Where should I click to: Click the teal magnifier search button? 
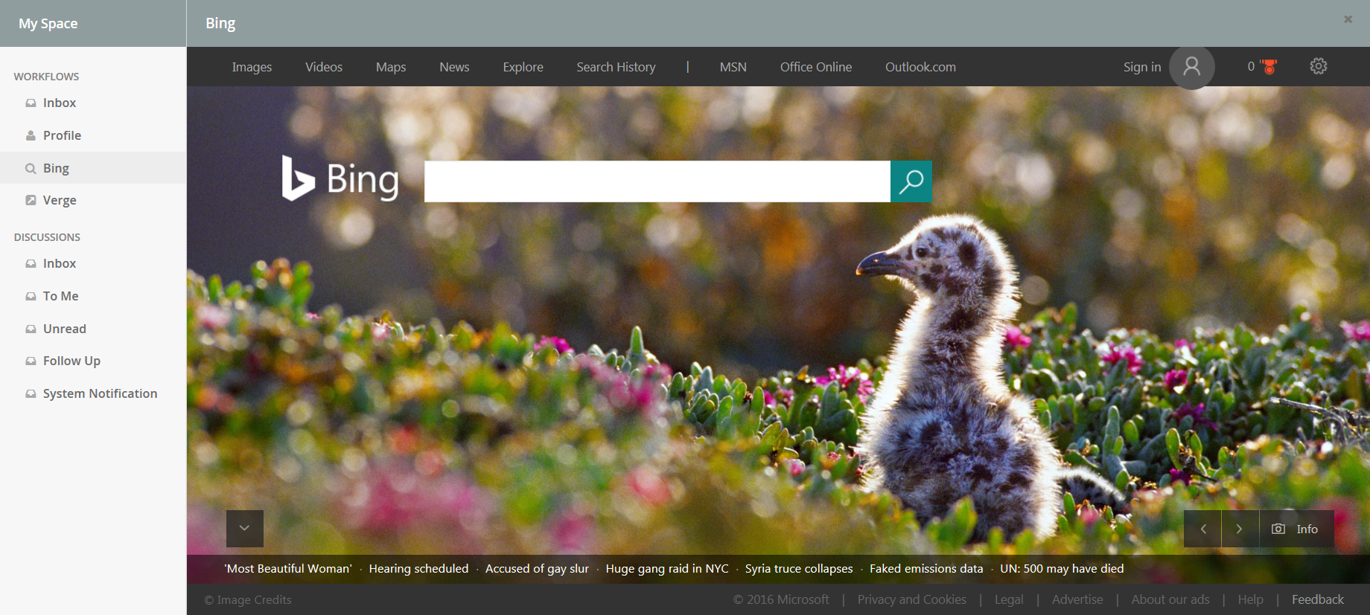point(911,181)
